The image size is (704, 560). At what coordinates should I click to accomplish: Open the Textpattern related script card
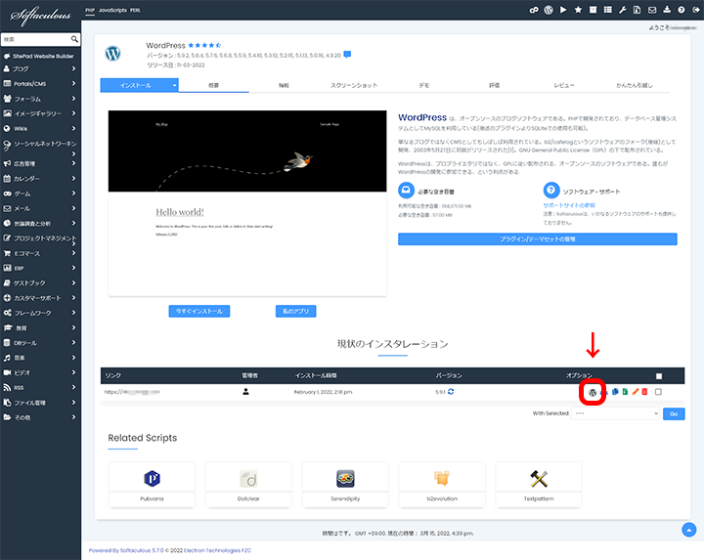pos(539,485)
